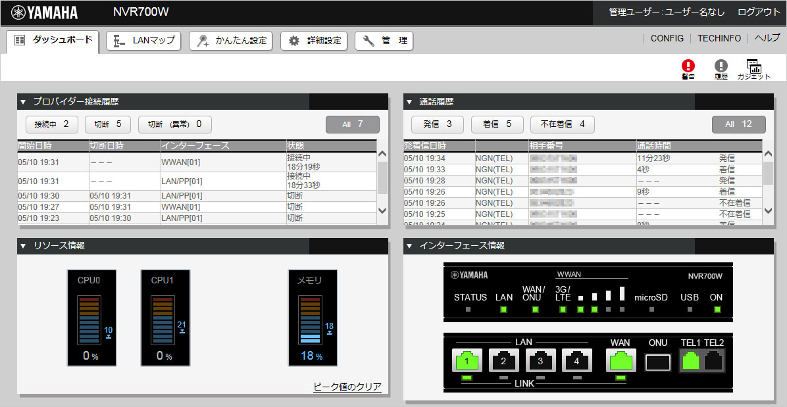
Task: Collapse the リソース情報 panel
Action: 22,246
